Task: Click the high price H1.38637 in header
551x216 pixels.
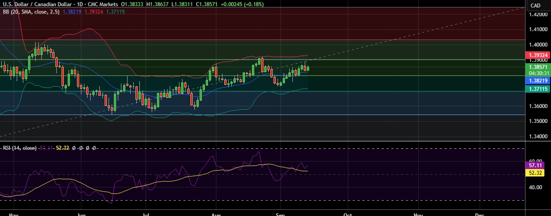Action: coord(158,4)
